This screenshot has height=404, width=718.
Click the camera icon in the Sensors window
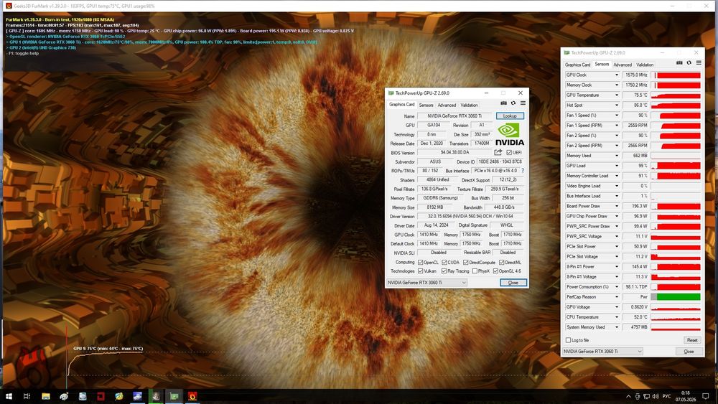coord(679,62)
